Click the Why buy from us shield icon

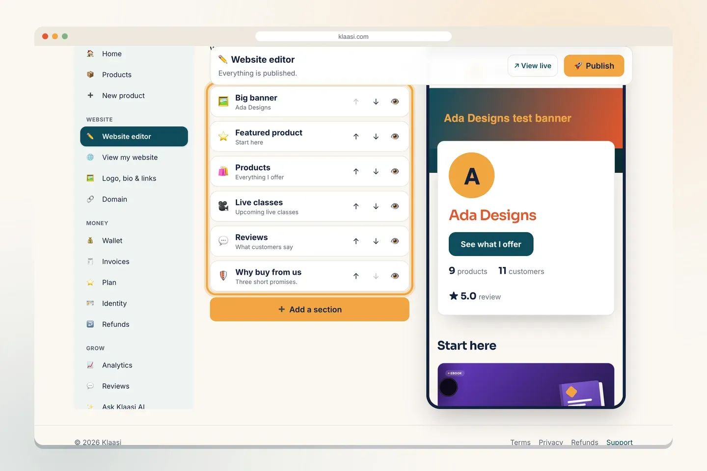tap(223, 276)
